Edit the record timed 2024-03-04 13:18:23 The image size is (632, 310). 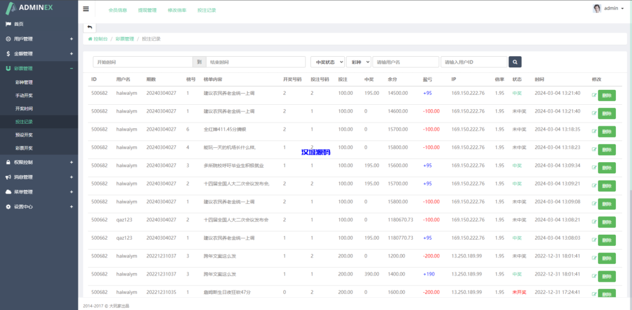point(594,148)
